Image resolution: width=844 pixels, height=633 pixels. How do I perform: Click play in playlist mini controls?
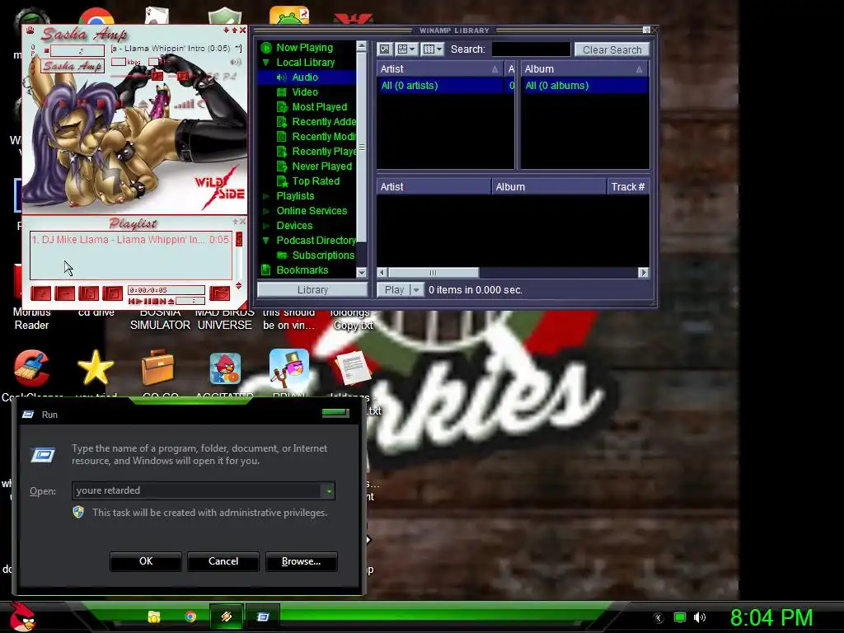[x=139, y=302]
